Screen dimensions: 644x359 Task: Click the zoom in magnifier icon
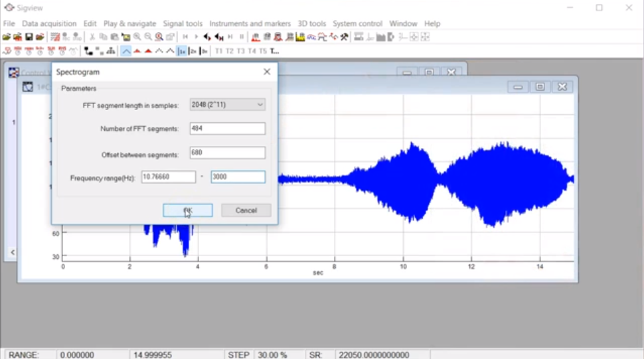pyautogui.click(x=137, y=37)
